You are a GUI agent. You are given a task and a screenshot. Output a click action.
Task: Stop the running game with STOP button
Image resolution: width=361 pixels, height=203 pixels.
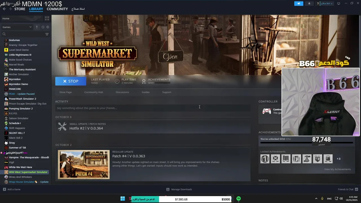(71, 81)
